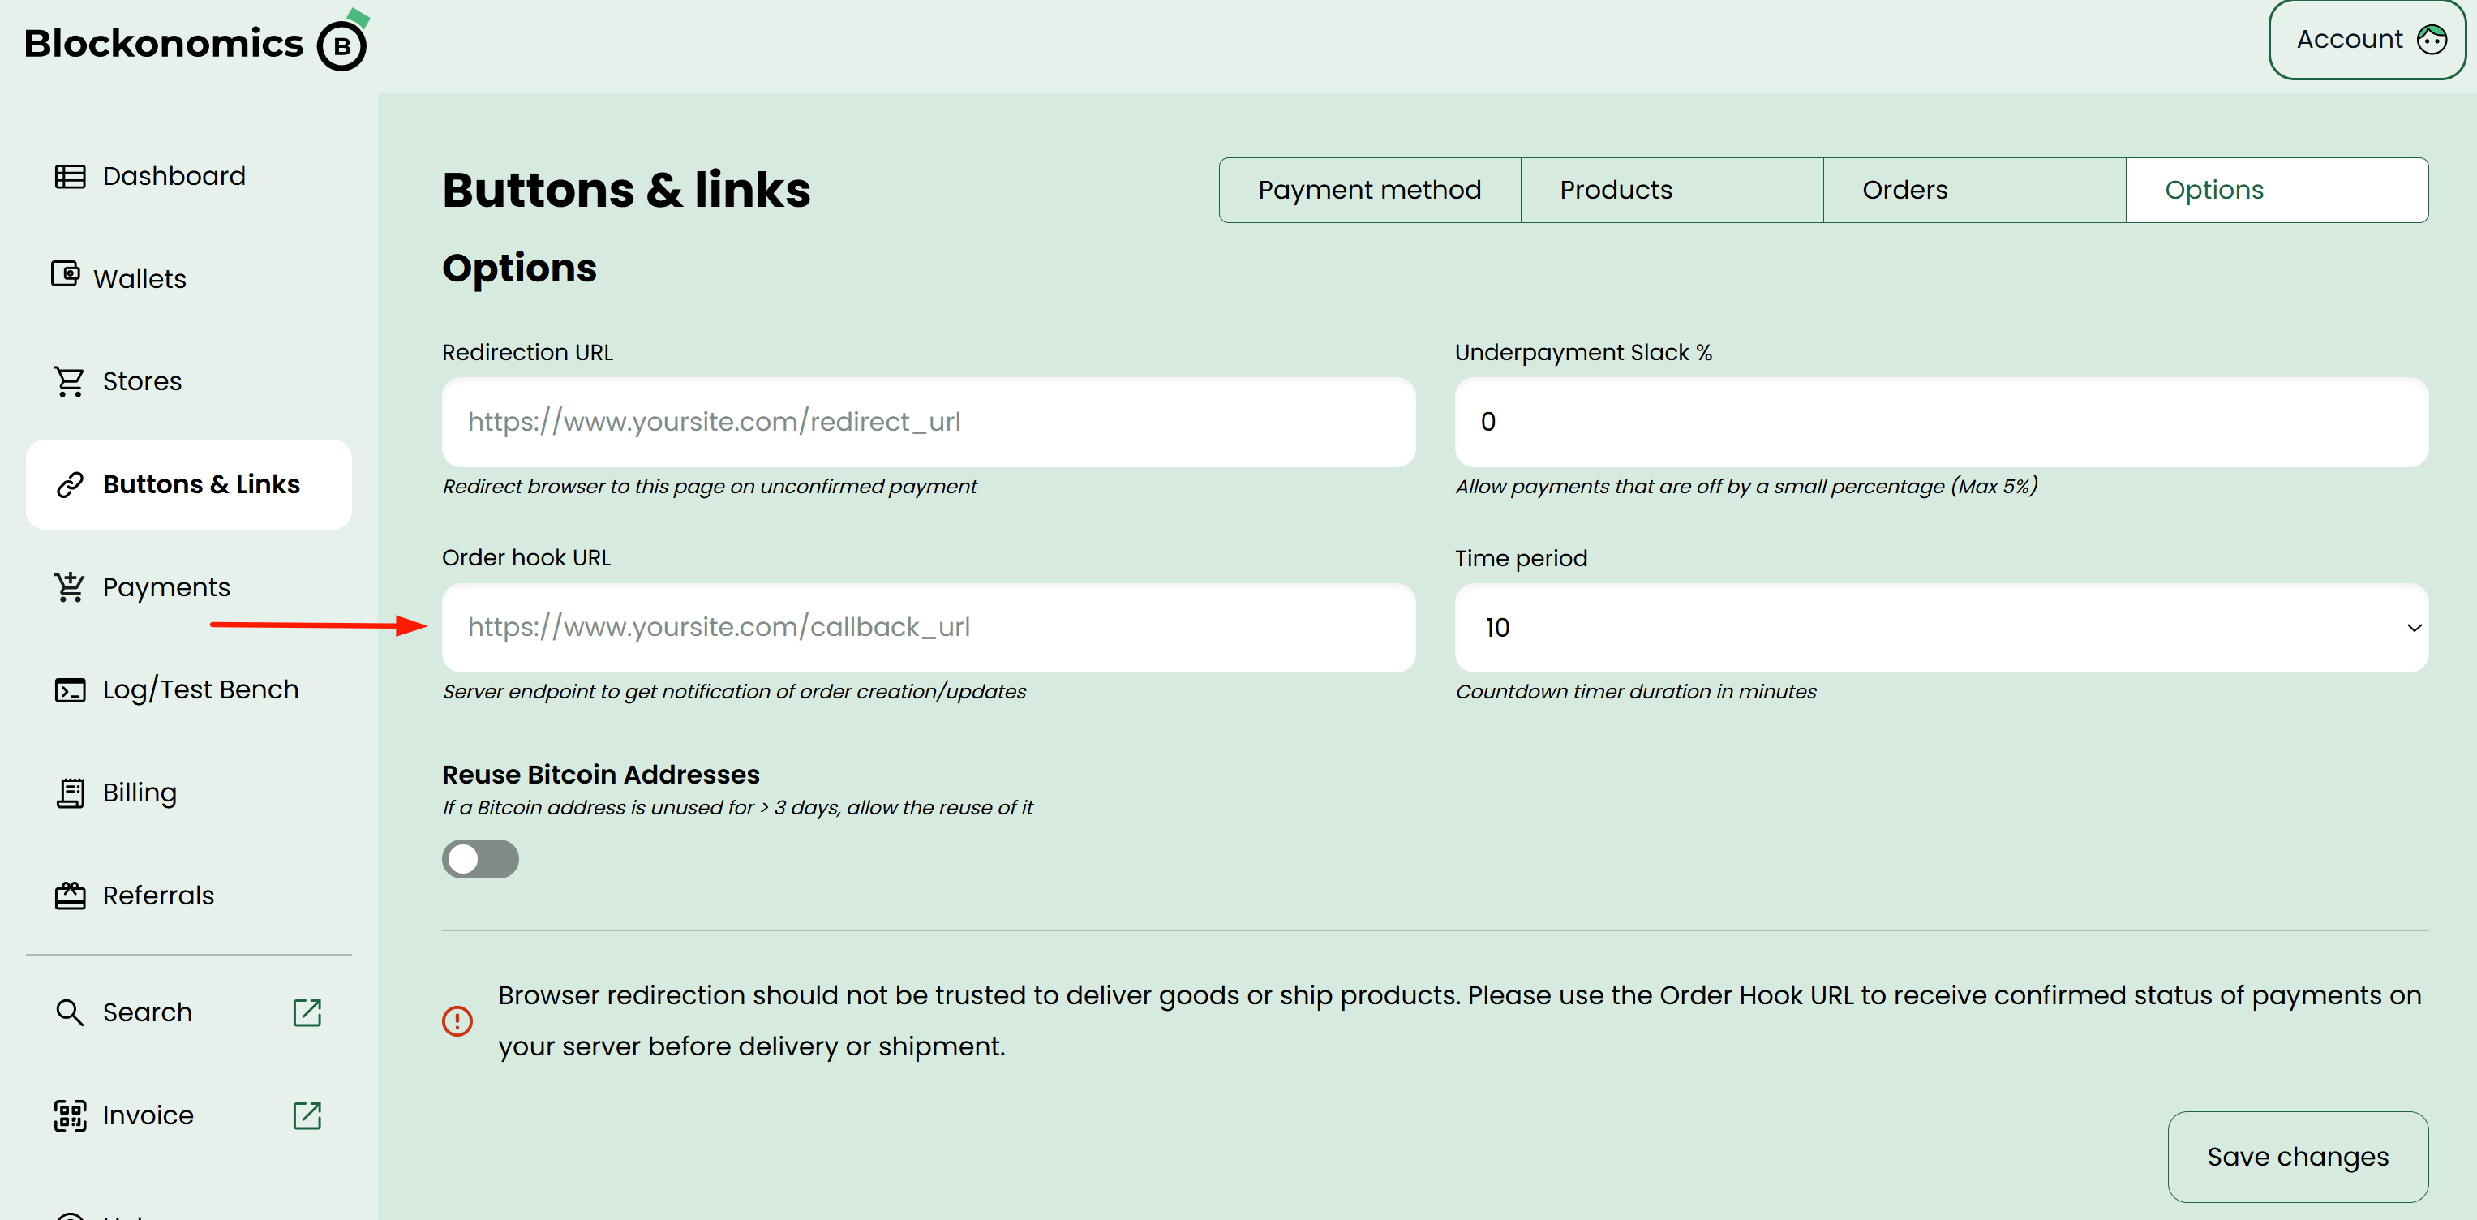Viewport: 2477px width, 1220px height.
Task: Click the Save changes button
Action: click(x=2297, y=1157)
